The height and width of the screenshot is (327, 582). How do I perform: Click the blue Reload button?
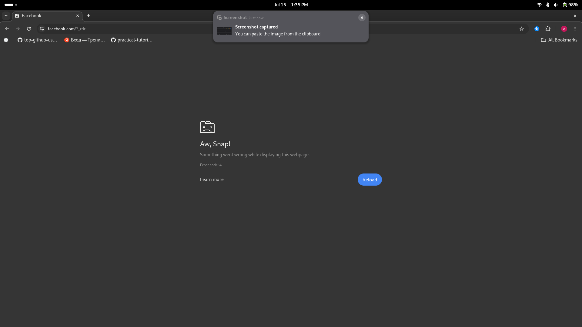[370, 180]
